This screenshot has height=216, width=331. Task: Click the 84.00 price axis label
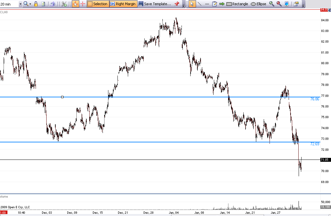click(325, 20)
